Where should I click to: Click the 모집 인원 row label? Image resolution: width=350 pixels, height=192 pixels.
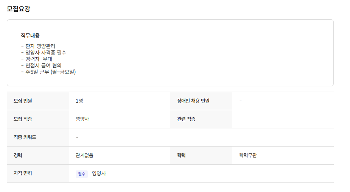23,101
